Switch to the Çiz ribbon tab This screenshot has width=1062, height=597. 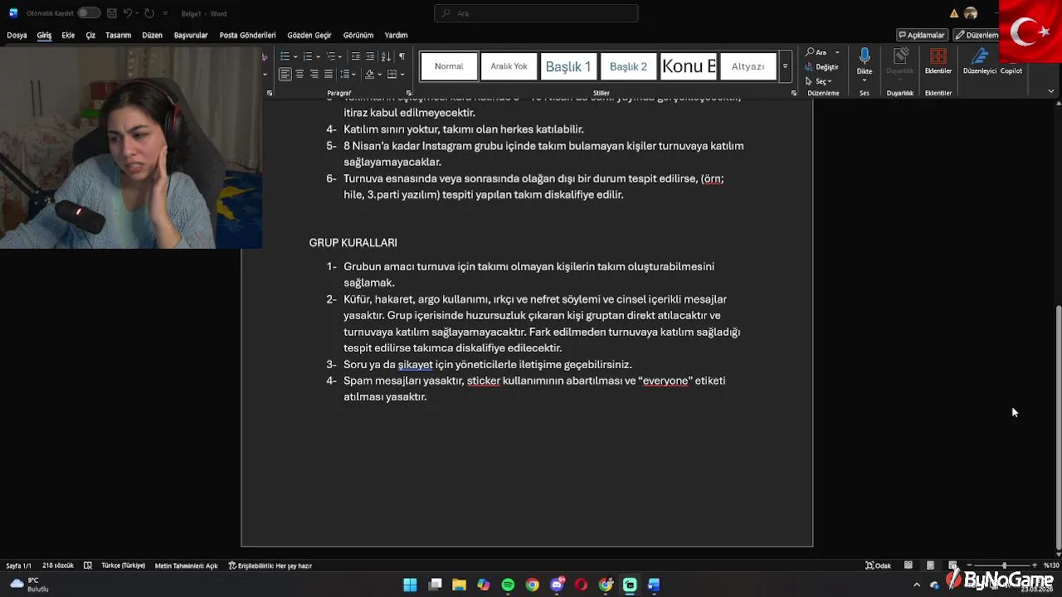pyautogui.click(x=90, y=36)
